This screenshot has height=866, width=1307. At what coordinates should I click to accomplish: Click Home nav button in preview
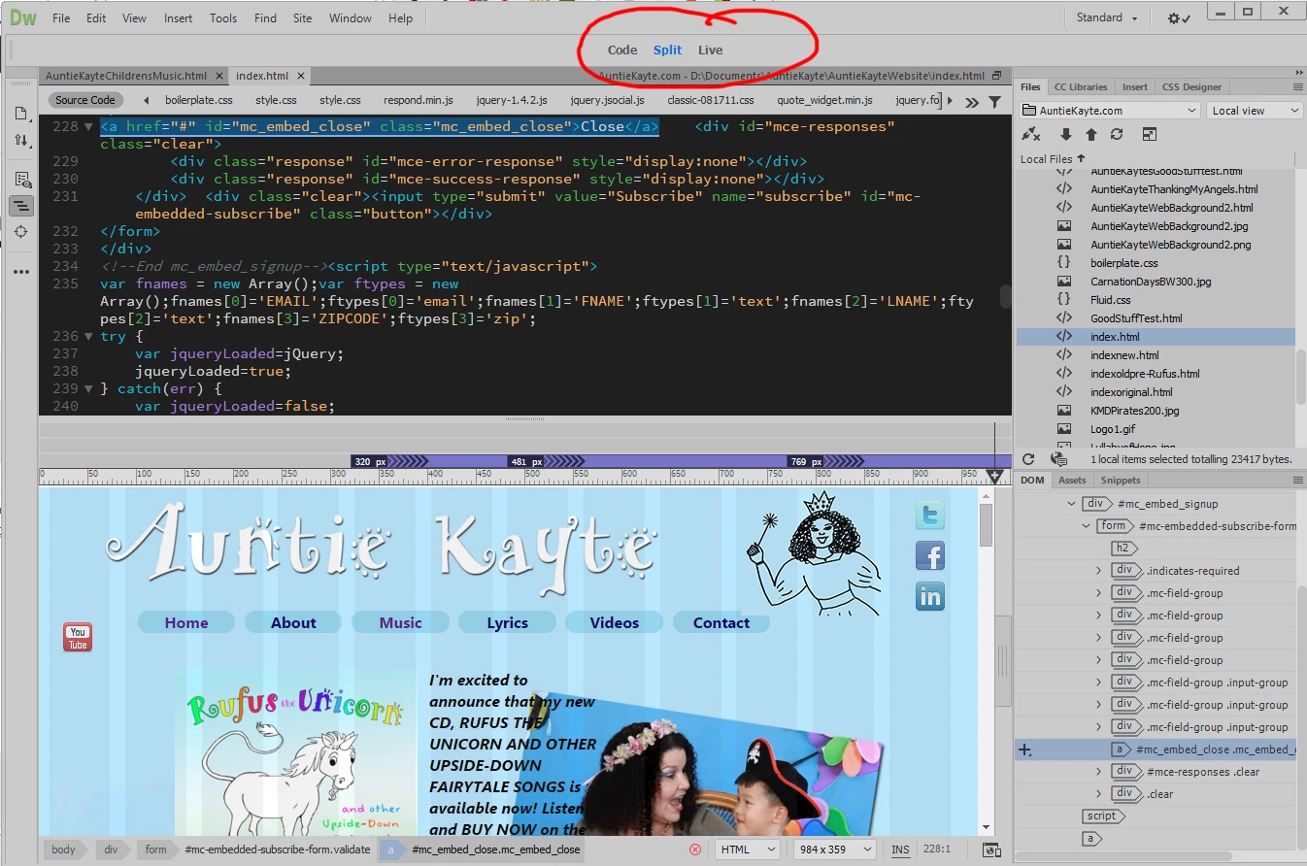click(186, 622)
